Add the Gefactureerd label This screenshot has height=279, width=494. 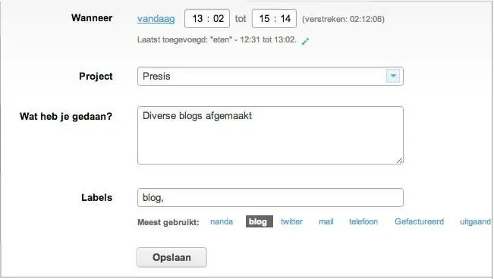click(419, 221)
